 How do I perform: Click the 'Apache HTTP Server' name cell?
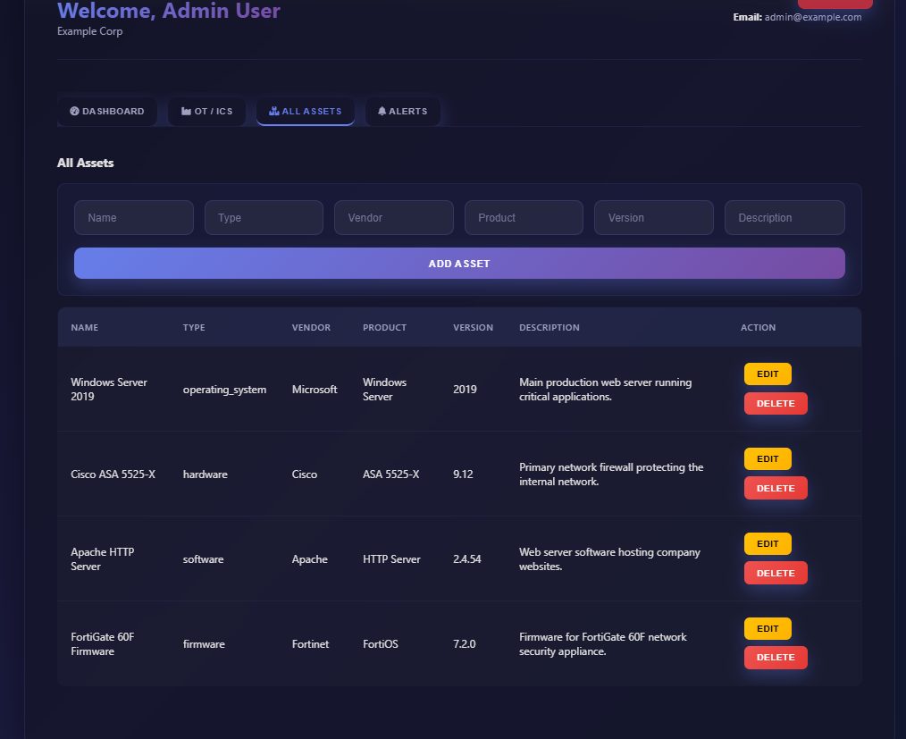point(102,559)
